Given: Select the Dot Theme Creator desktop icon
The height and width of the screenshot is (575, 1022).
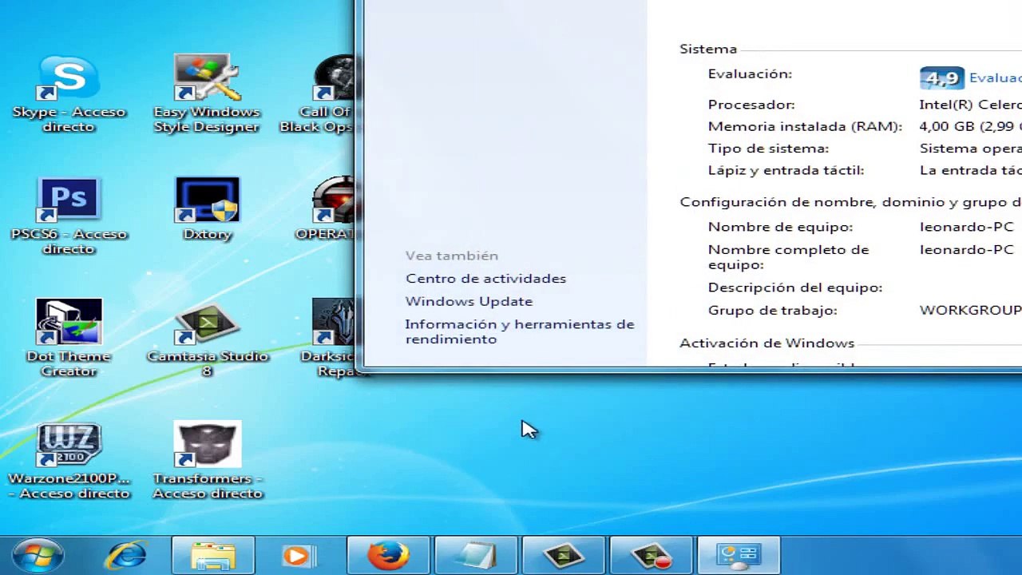Looking at the screenshot, I should tap(69, 322).
